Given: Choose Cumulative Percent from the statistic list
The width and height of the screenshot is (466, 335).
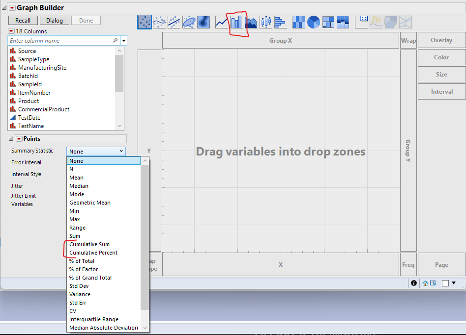Looking at the screenshot, I should (93, 253).
